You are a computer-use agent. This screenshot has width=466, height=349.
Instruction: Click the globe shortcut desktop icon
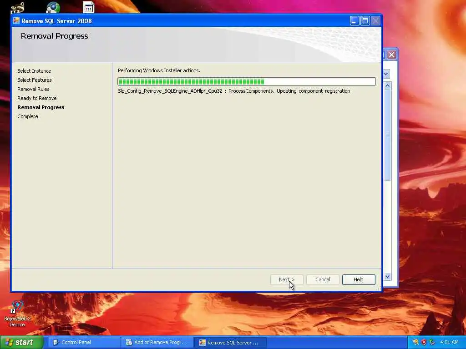pos(53,8)
